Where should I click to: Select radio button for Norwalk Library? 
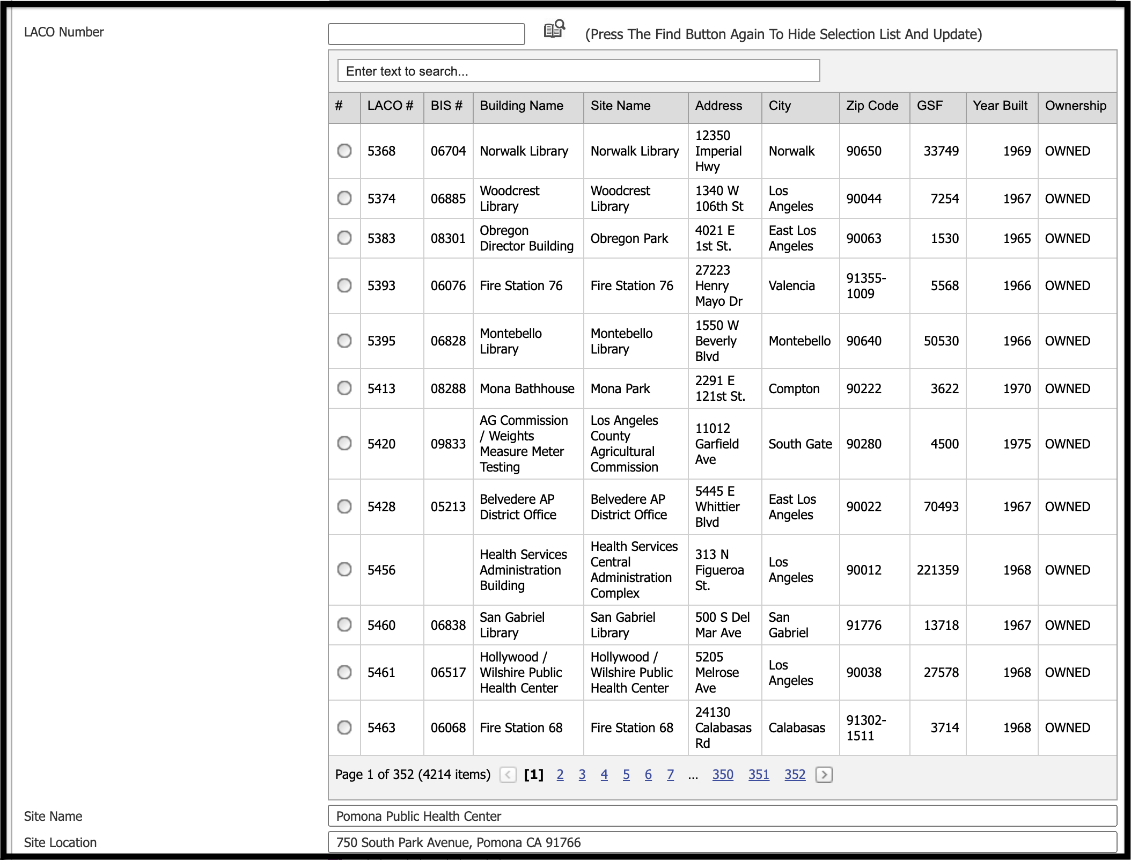point(344,151)
